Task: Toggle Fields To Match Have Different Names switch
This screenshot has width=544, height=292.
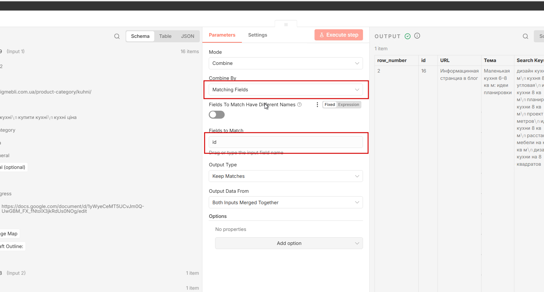Action: coord(217,115)
